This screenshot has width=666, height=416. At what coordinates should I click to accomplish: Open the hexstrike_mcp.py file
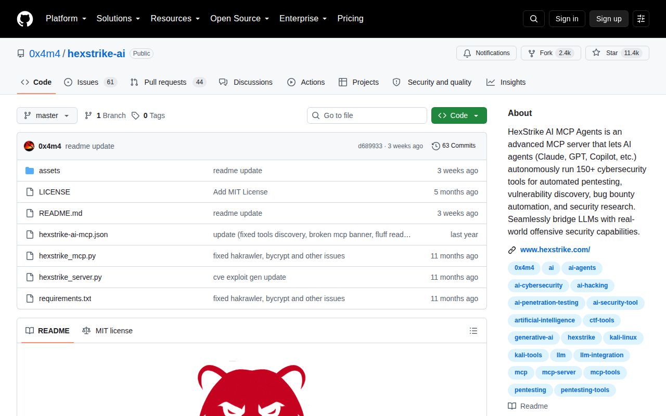(67, 256)
